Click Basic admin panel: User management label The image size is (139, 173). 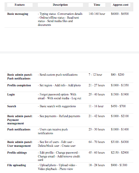20,144
